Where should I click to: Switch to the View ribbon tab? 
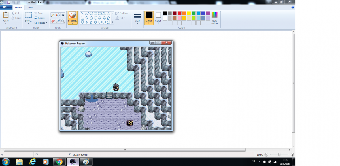click(30, 7)
